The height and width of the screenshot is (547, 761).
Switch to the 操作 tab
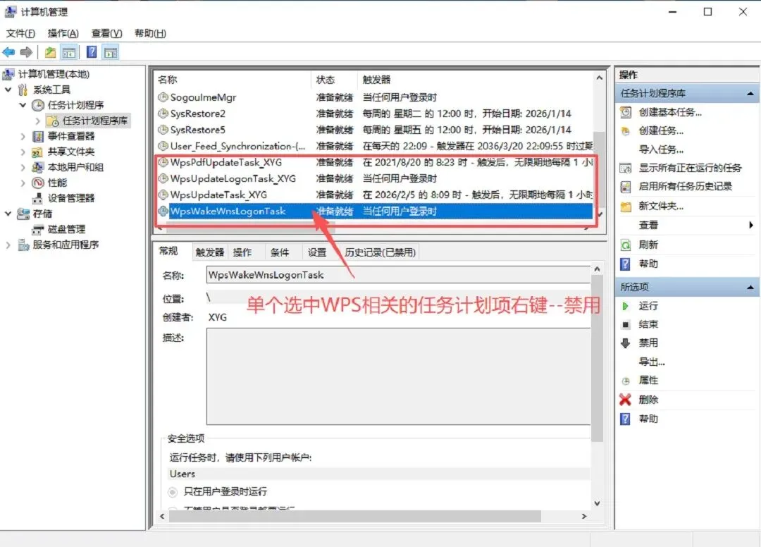(x=242, y=252)
